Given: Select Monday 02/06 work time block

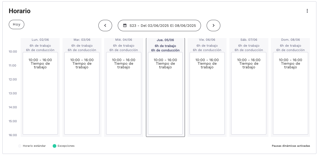Looking at the screenshot, I should click(x=40, y=93).
